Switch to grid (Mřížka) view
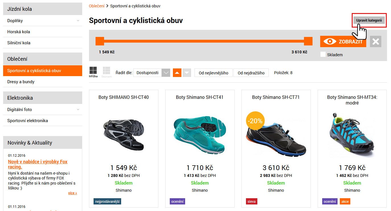The width and height of the screenshot is (391, 211). pyautogui.click(x=93, y=70)
